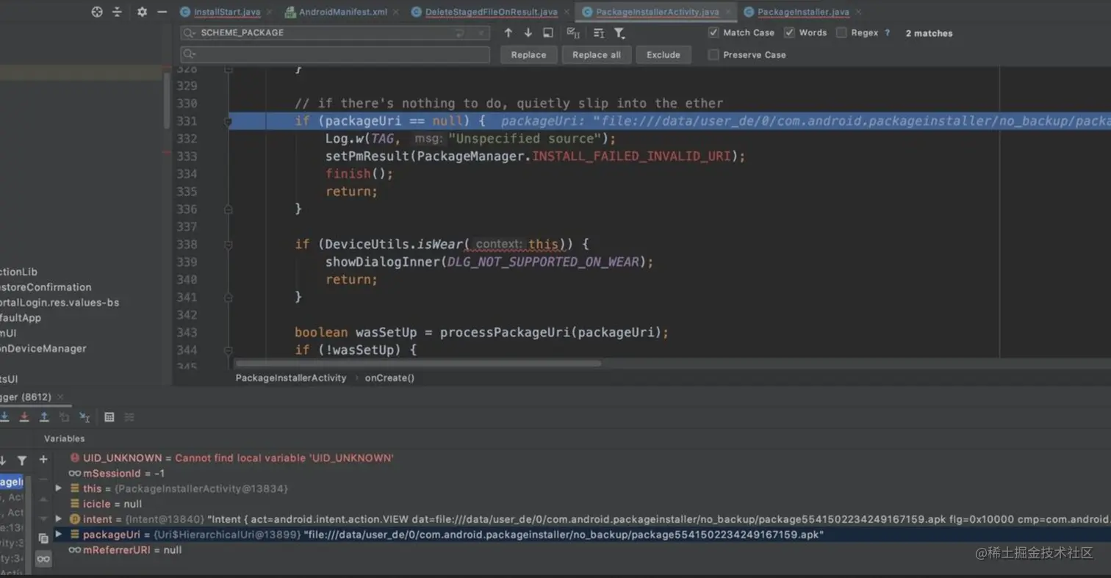Click the duplicate watch copy icon

point(43,538)
